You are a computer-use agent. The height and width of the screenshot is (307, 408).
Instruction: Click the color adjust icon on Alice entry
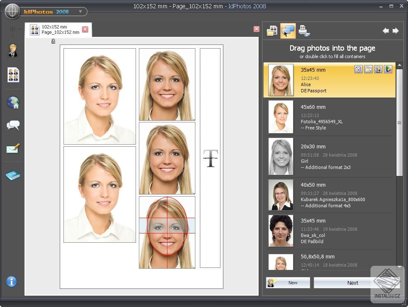coord(388,69)
